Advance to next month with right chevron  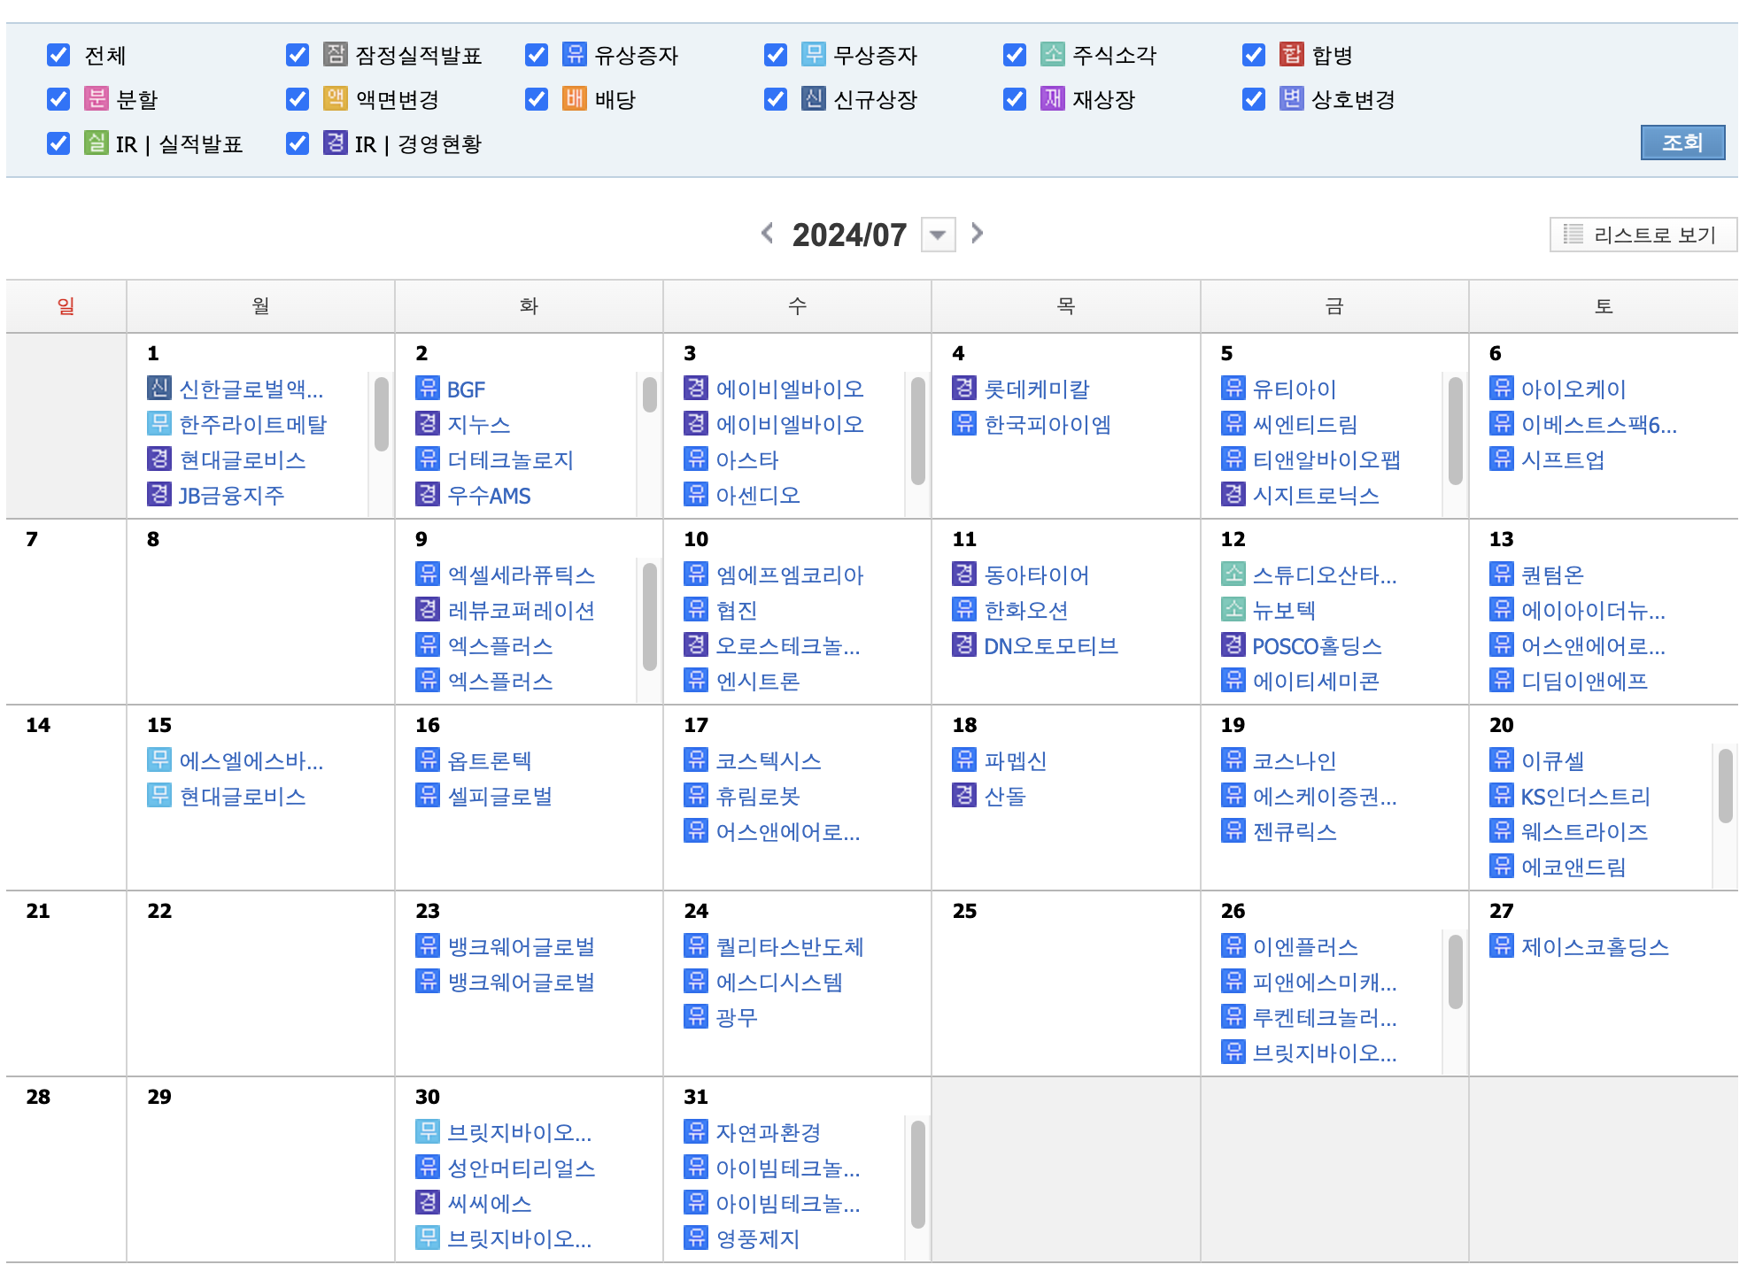pos(977,234)
